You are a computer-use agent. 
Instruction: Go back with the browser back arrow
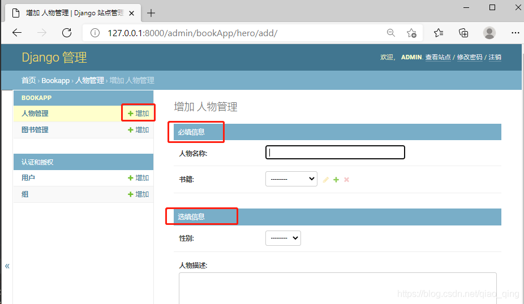pyautogui.click(x=17, y=33)
